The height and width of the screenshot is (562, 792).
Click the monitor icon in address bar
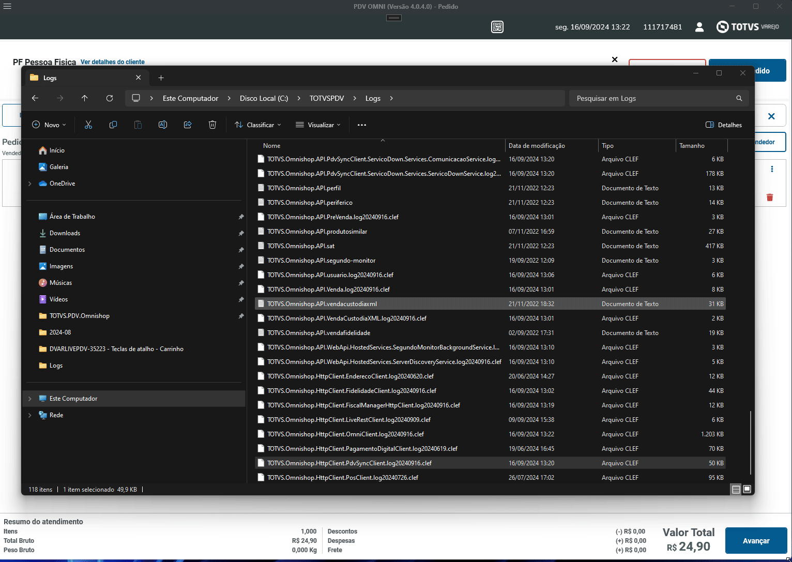click(136, 98)
